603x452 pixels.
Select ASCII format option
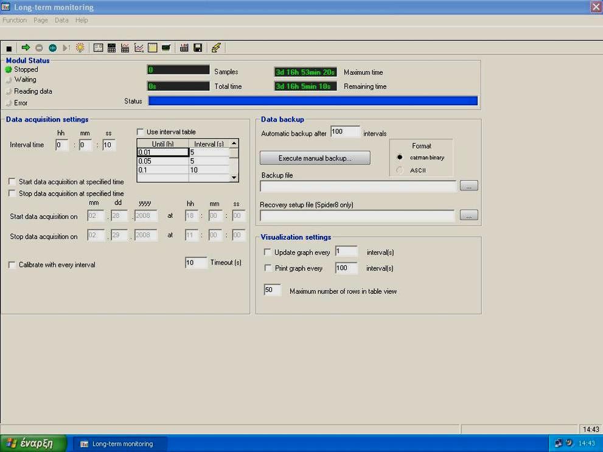pos(400,170)
